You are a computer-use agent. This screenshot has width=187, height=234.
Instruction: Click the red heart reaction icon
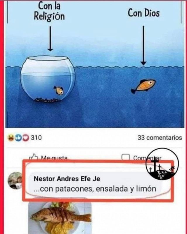(x=26, y=138)
